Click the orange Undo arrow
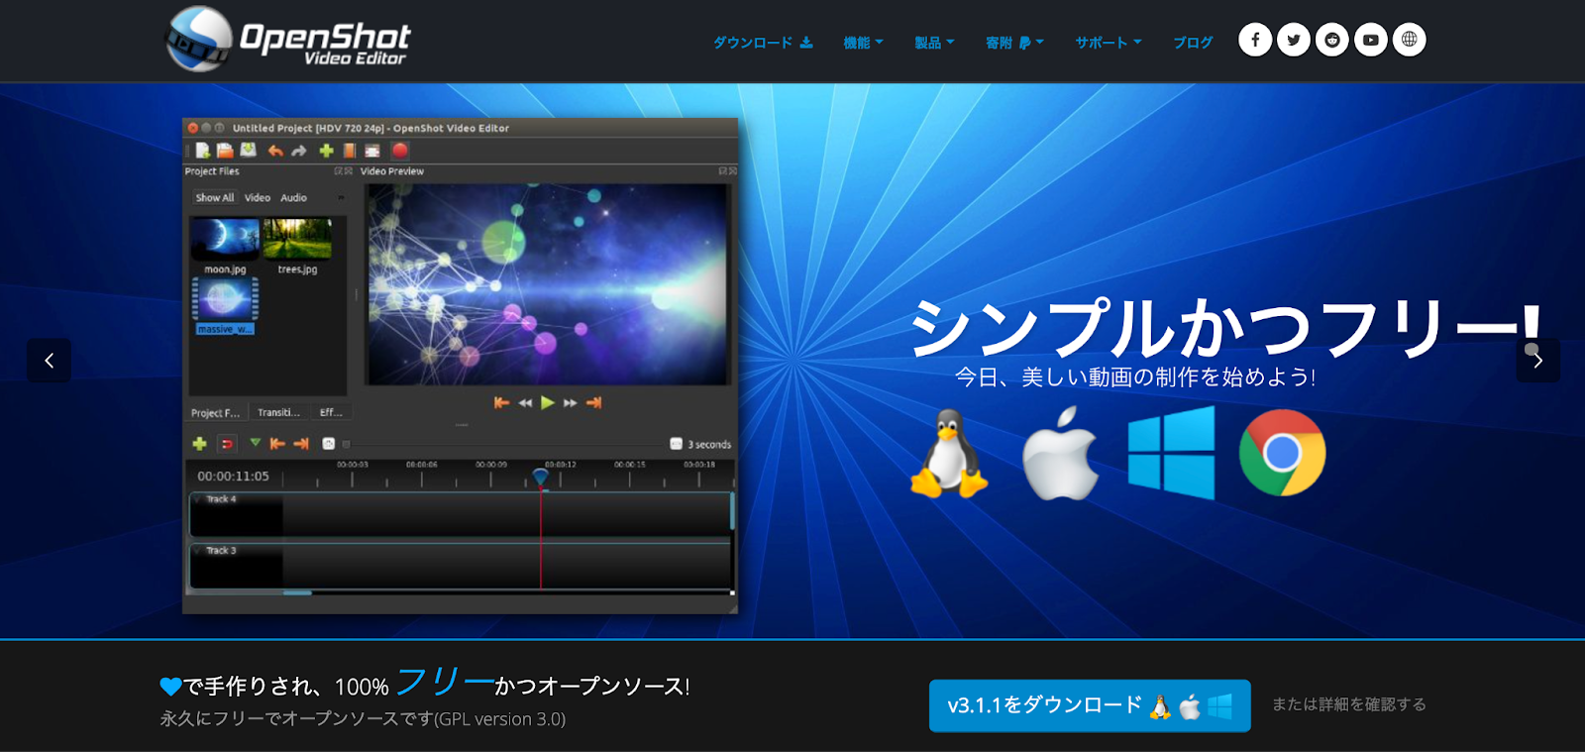Screen dimensions: 1585x752 (275, 151)
